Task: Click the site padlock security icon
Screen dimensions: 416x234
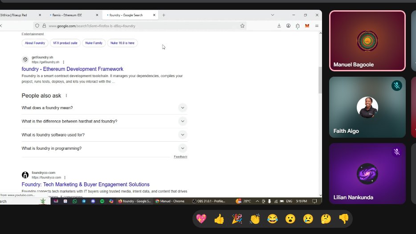Action: [44, 26]
